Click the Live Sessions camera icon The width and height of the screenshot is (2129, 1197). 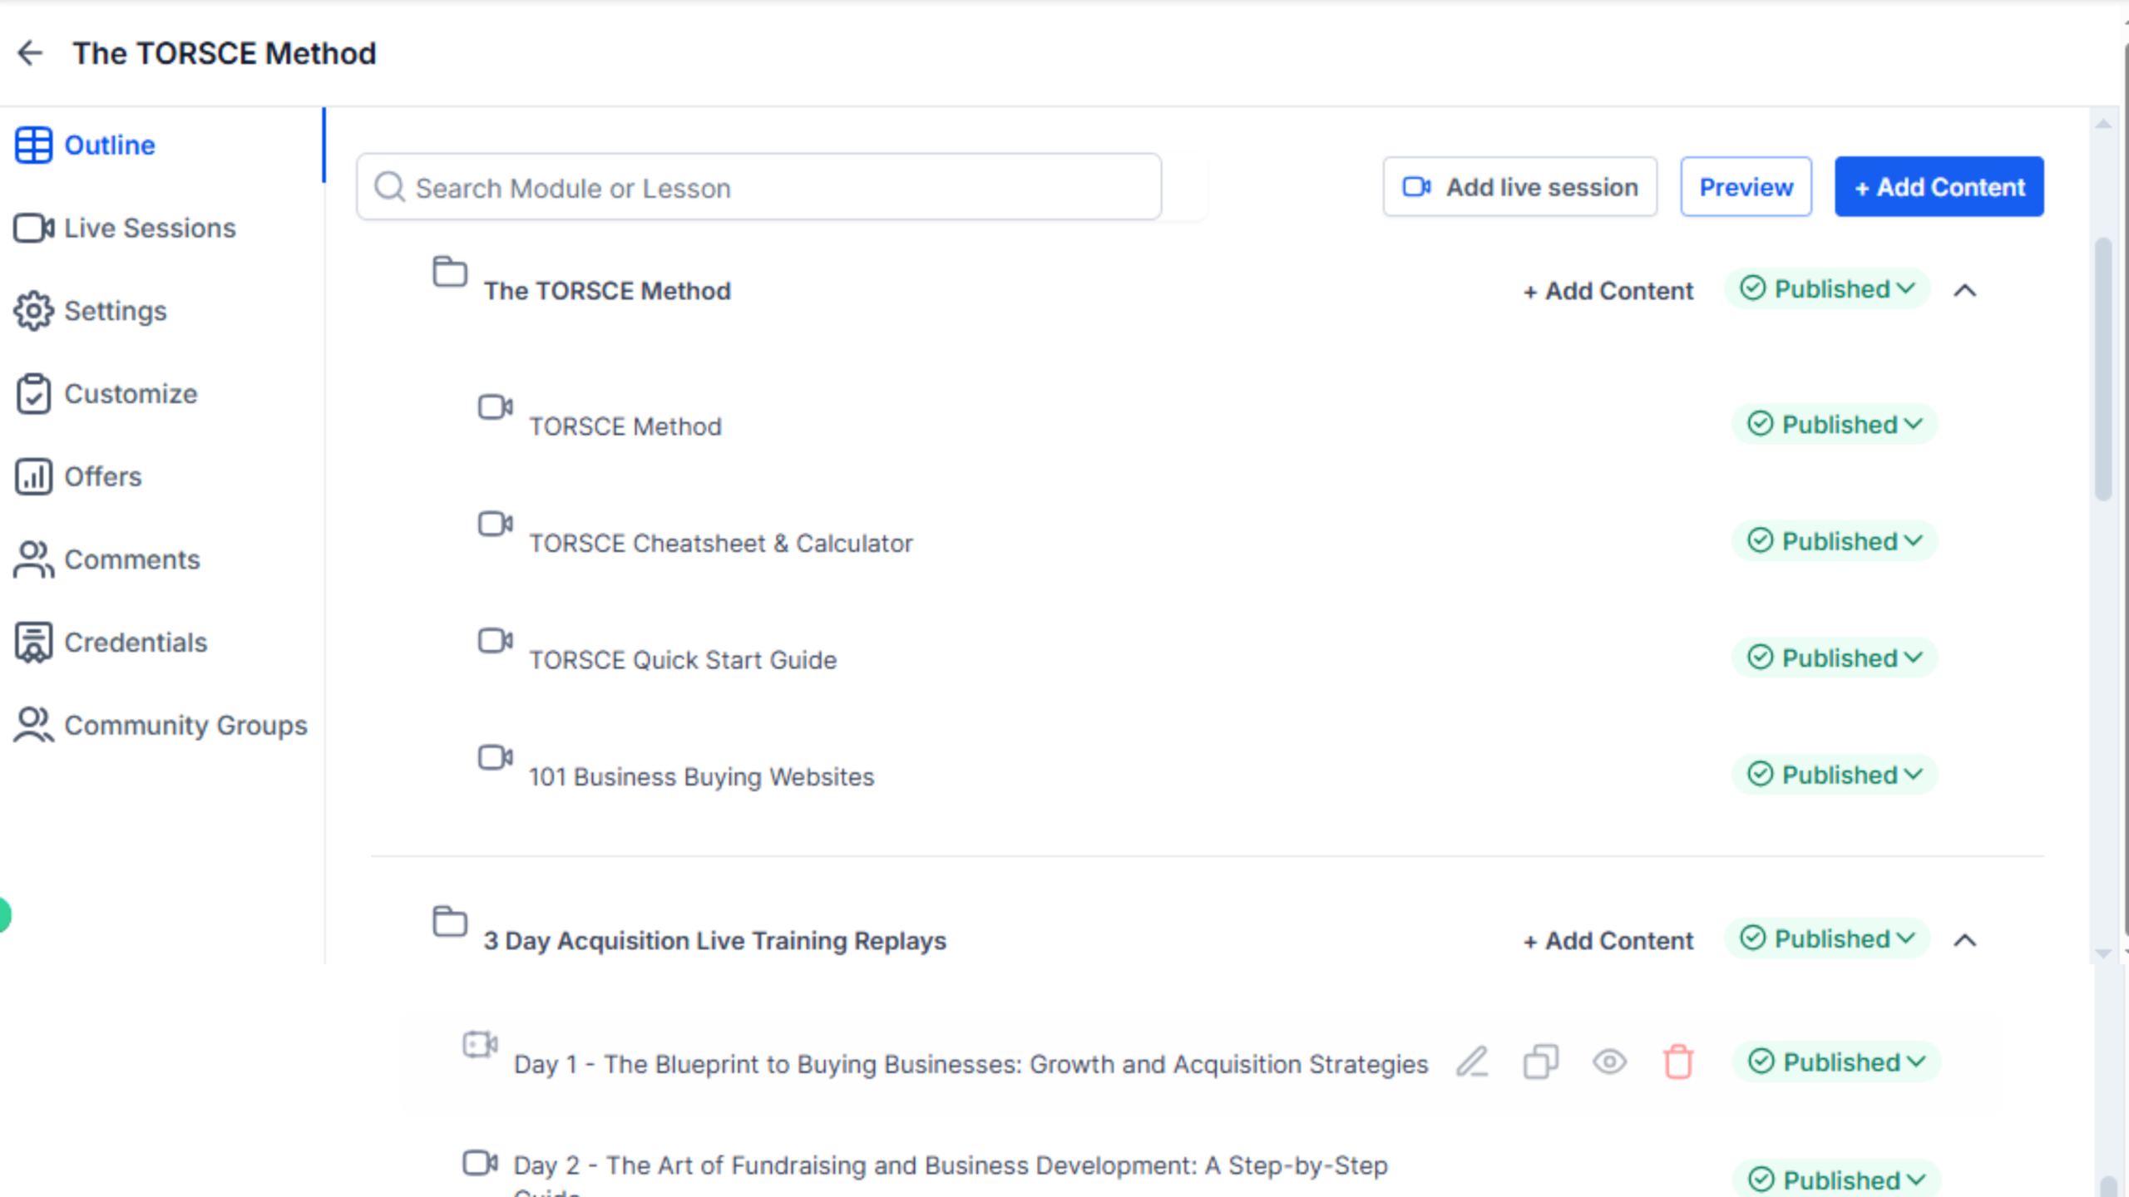click(33, 228)
